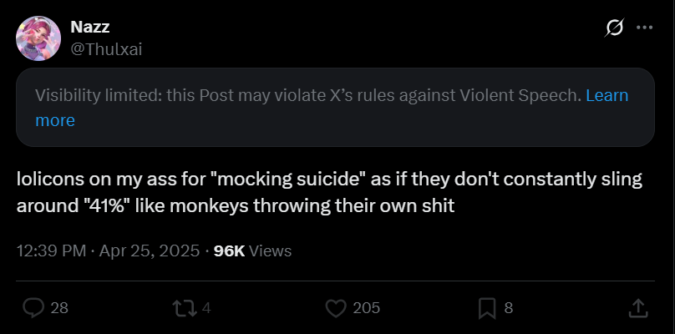Open the three-dot More options menu
Image resolution: width=675 pixels, height=334 pixels.
644,28
